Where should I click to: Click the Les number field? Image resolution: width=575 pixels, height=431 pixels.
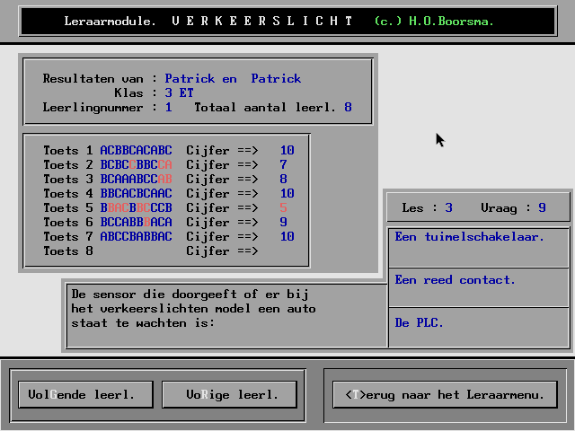(x=448, y=208)
